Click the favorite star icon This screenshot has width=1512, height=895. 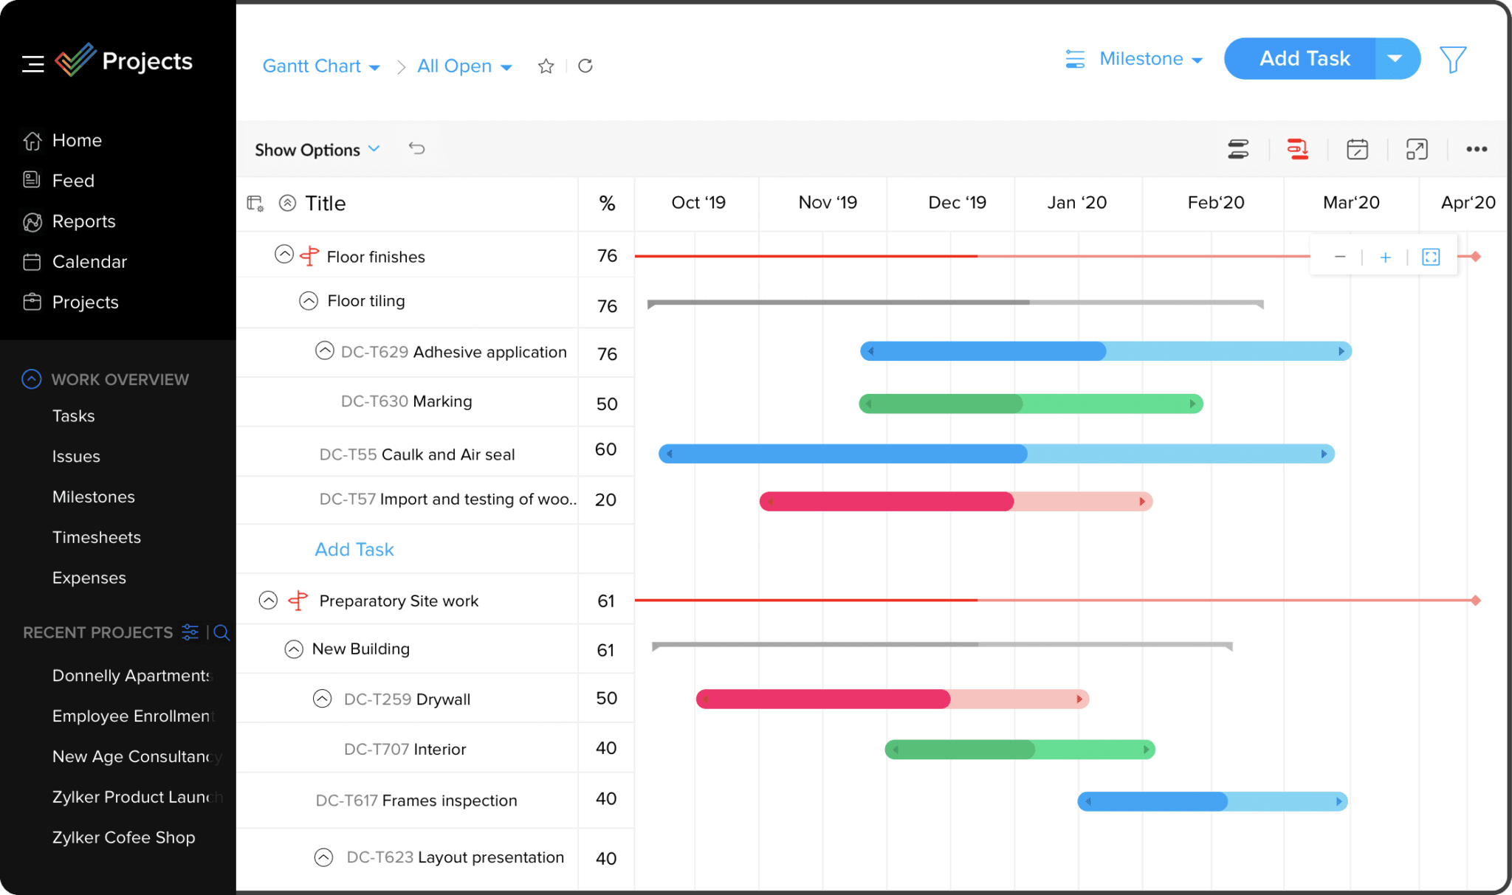point(546,66)
